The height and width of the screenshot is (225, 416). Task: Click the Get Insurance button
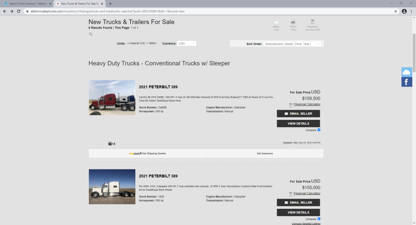tap(265, 154)
